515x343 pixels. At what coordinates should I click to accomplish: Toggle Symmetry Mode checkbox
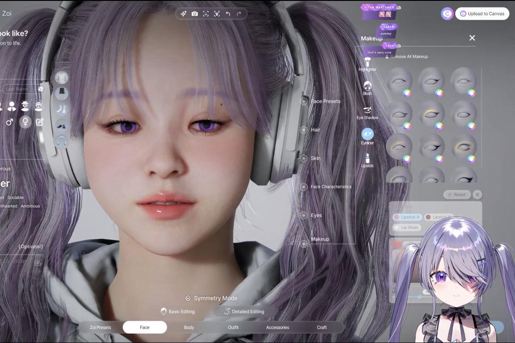click(x=188, y=298)
